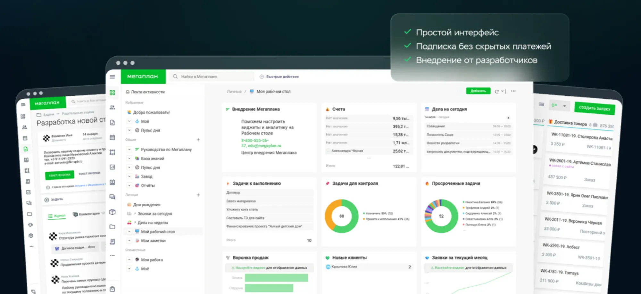Open the three-dot dashboard options menu
Viewport: 641px width, 294px height.
pyautogui.click(x=513, y=91)
